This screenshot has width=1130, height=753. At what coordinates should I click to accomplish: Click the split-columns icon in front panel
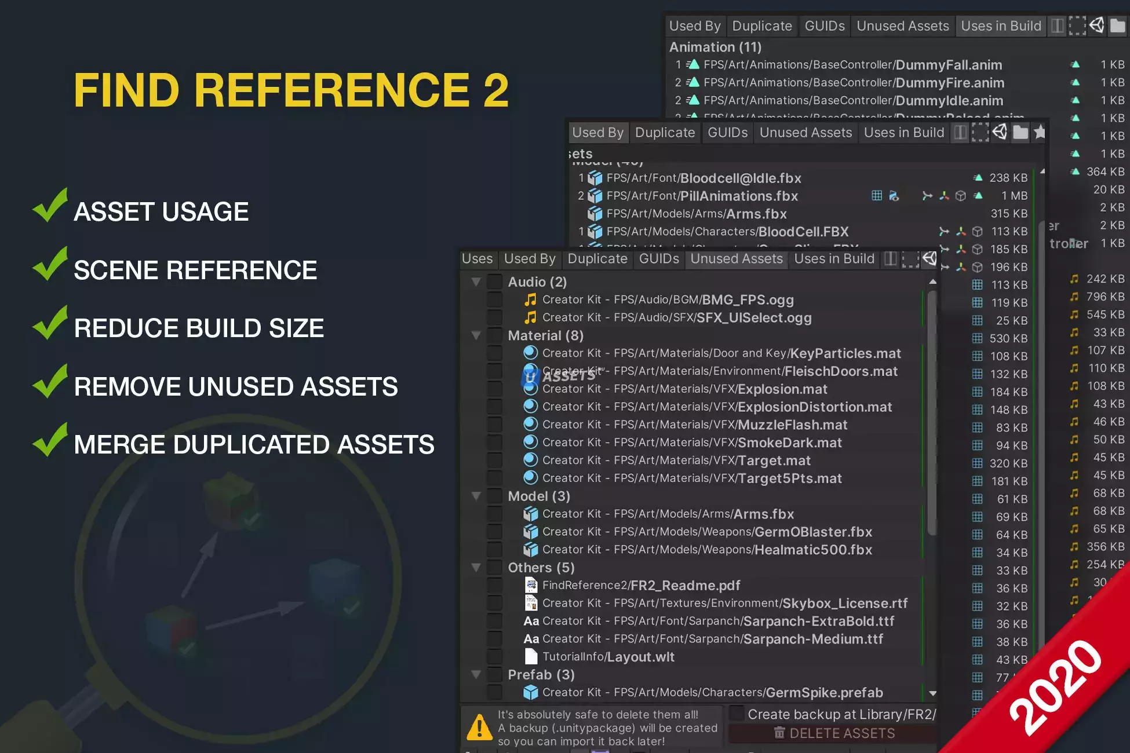pos(891,259)
